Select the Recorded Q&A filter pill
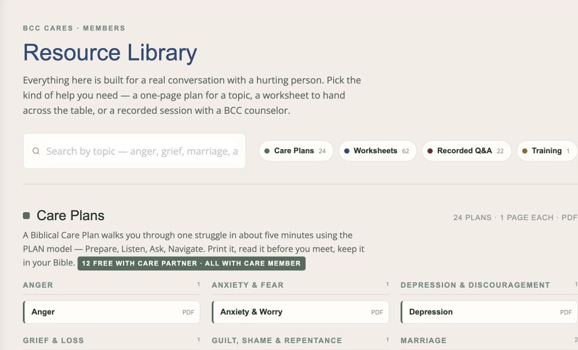This screenshot has width=578, height=350. click(466, 150)
